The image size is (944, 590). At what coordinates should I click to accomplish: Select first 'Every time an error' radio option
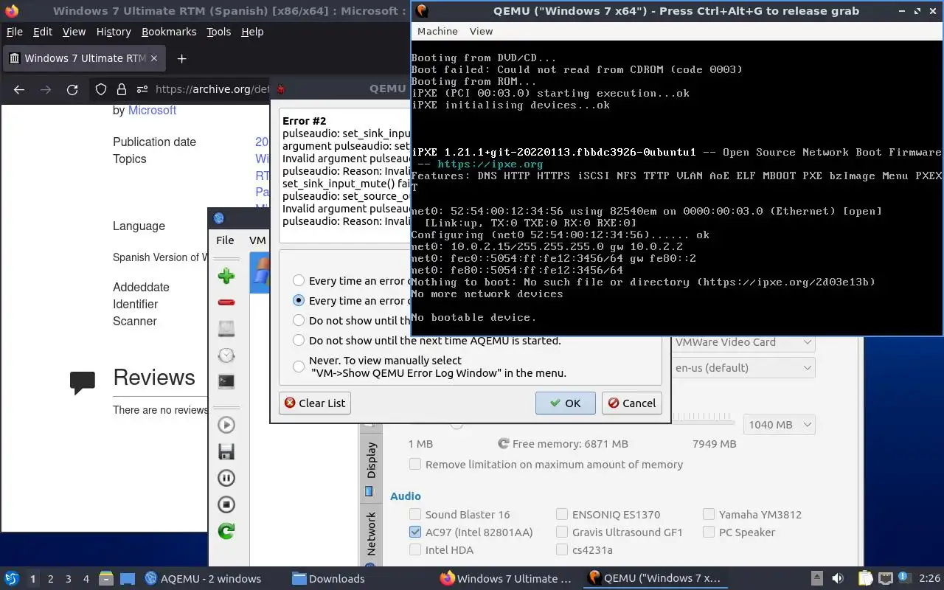pyautogui.click(x=299, y=280)
